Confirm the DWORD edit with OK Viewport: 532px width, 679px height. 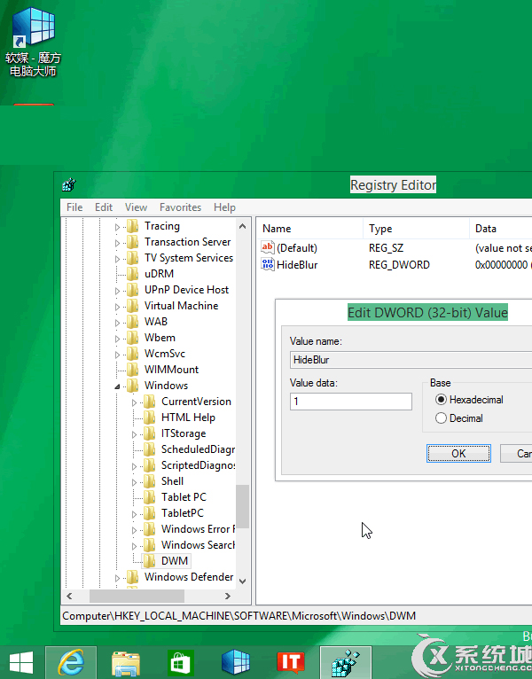[458, 453]
